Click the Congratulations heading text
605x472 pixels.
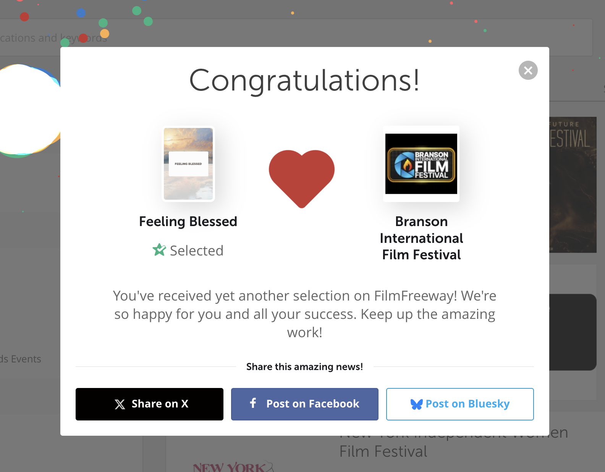pyautogui.click(x=304, y=81)
